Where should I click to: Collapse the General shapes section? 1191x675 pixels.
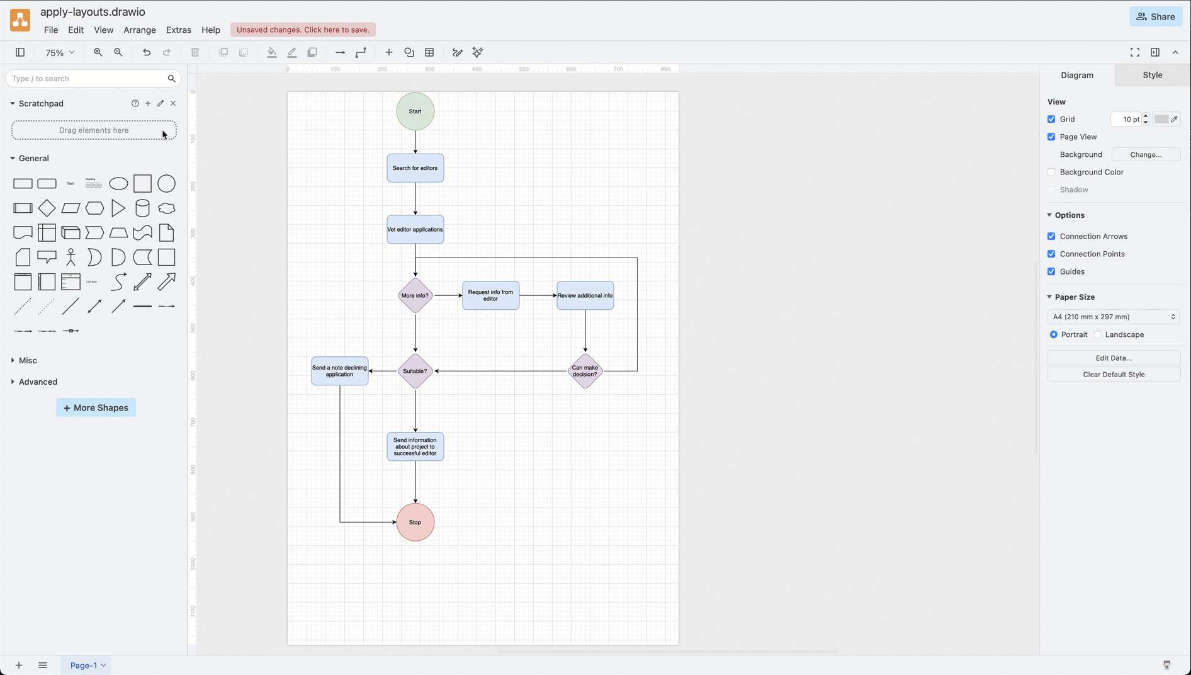(13, 158)
